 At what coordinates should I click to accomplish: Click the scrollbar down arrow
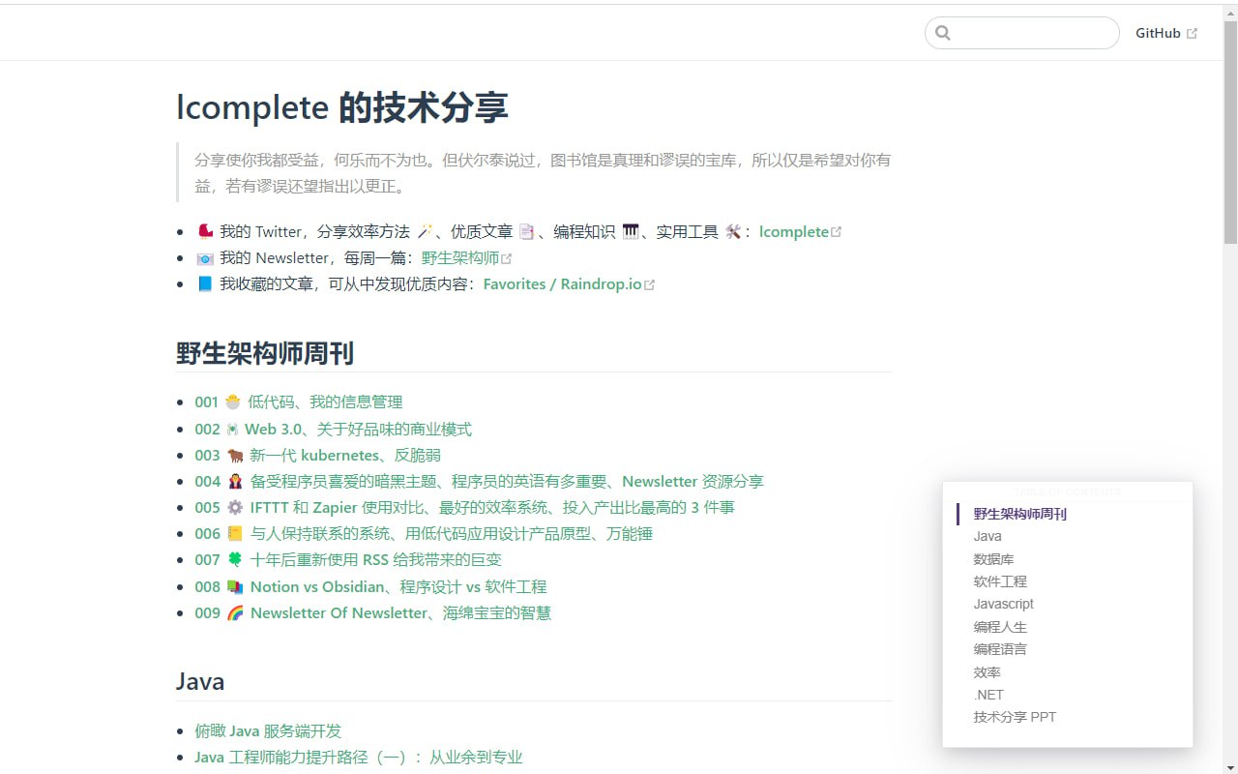coord(1230,767)
